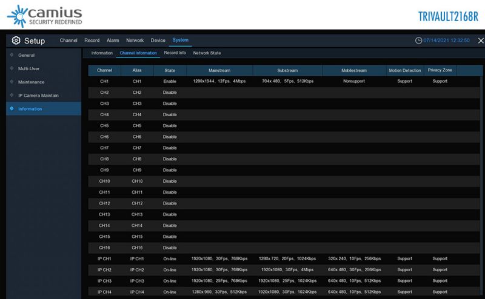Open the Channel menu in top bar
This screenshot has height=299, width=485.
[x=69, y=41]
